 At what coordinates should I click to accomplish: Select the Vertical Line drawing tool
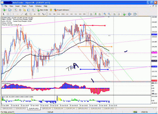click(13, 14)
